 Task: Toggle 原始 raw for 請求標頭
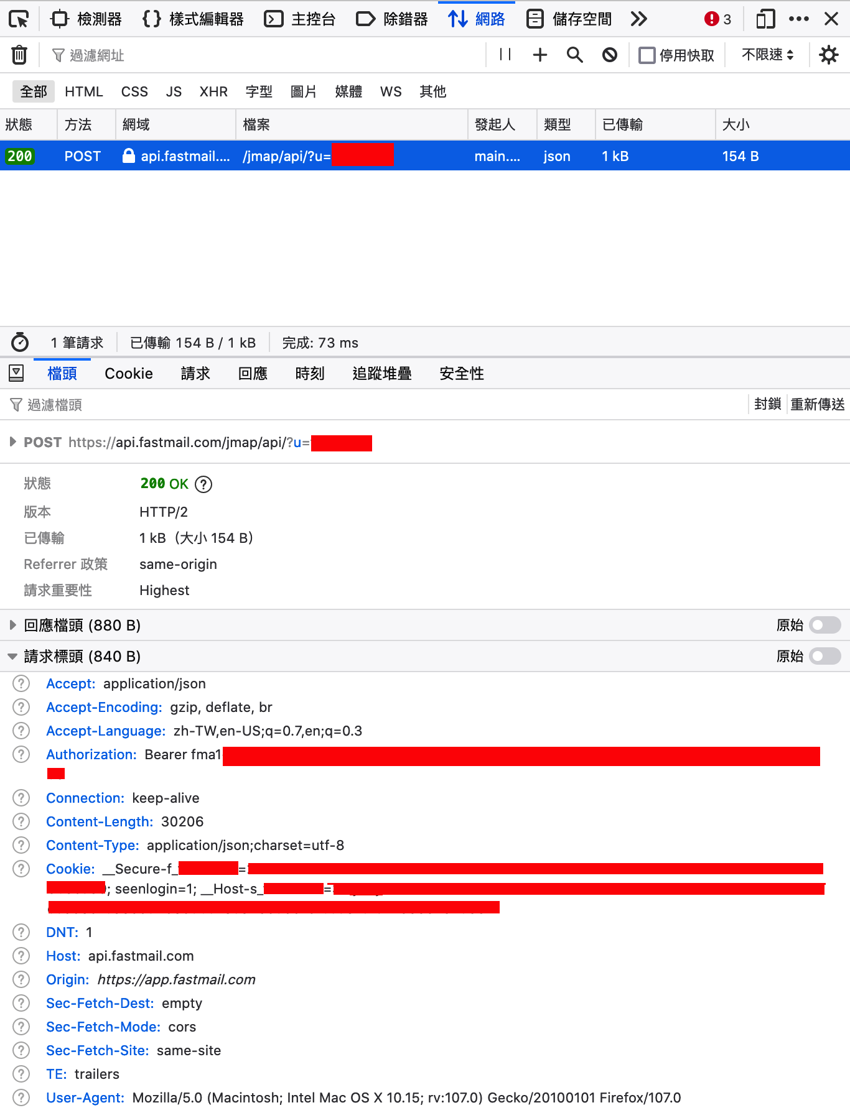click(x=825, y=656)
